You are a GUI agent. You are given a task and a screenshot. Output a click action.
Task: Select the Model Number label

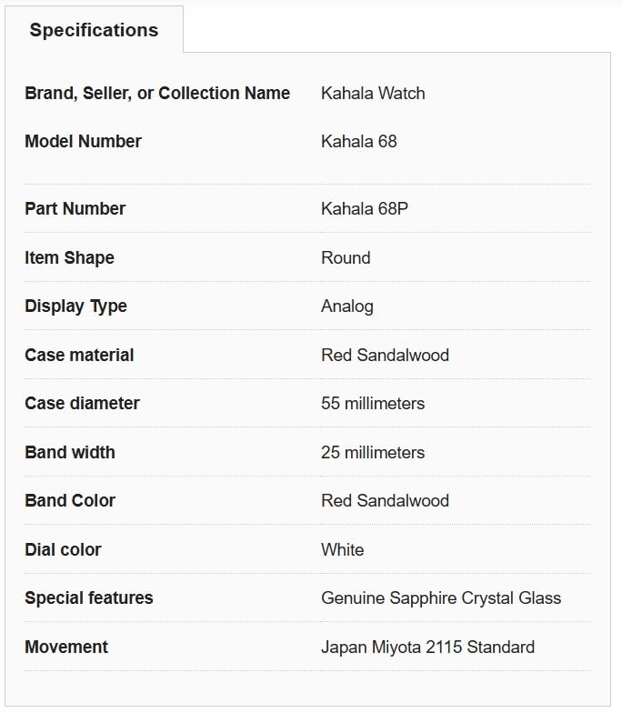83,141
